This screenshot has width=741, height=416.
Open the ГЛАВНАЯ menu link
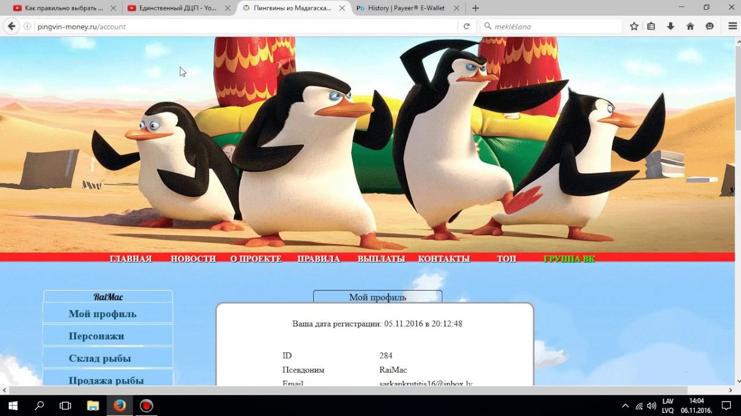(131, 259)
